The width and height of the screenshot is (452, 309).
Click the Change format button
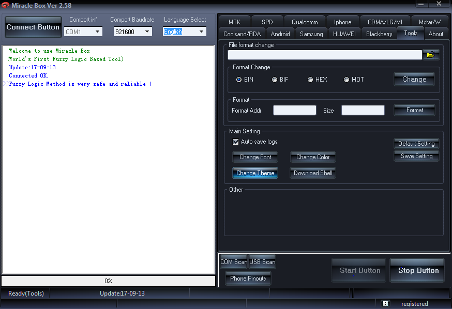coord(414,79)
